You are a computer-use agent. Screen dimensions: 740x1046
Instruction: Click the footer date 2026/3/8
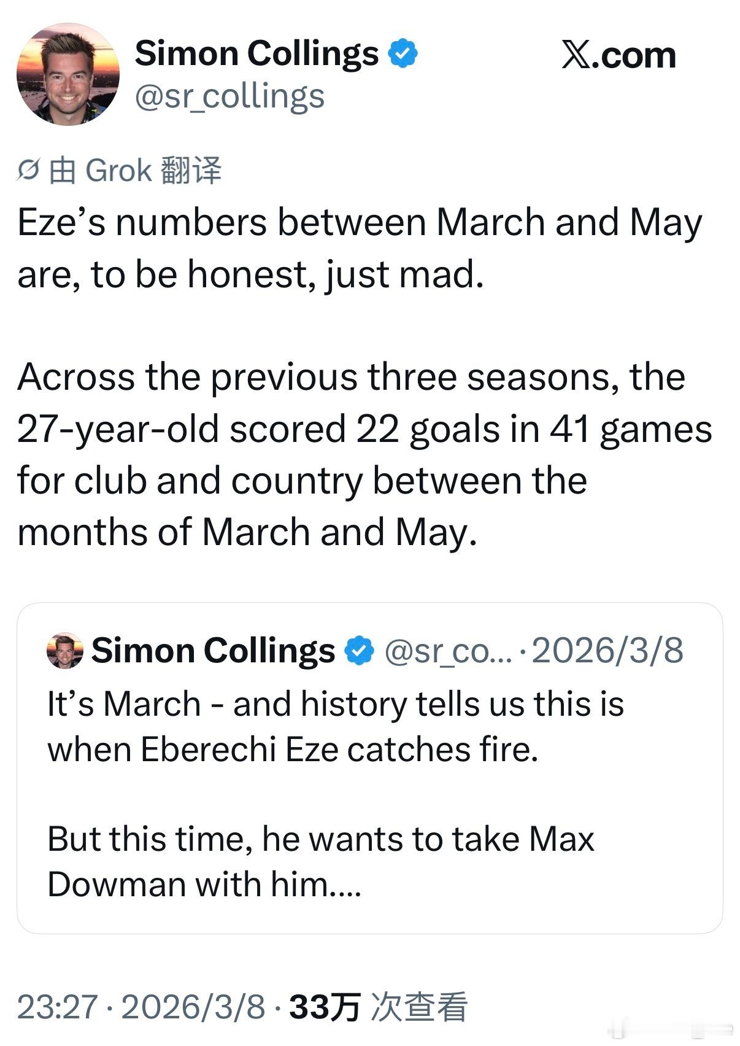coord(193,1007)
